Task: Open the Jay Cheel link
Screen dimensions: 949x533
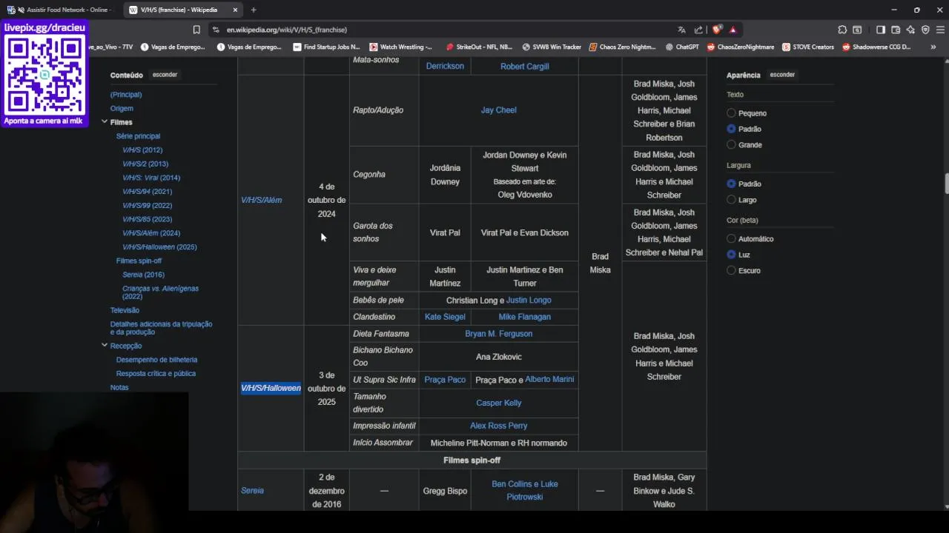Action: coord(498,110)
